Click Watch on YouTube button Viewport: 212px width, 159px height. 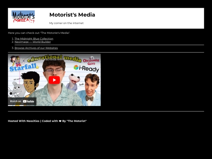[x=22, y=101]
